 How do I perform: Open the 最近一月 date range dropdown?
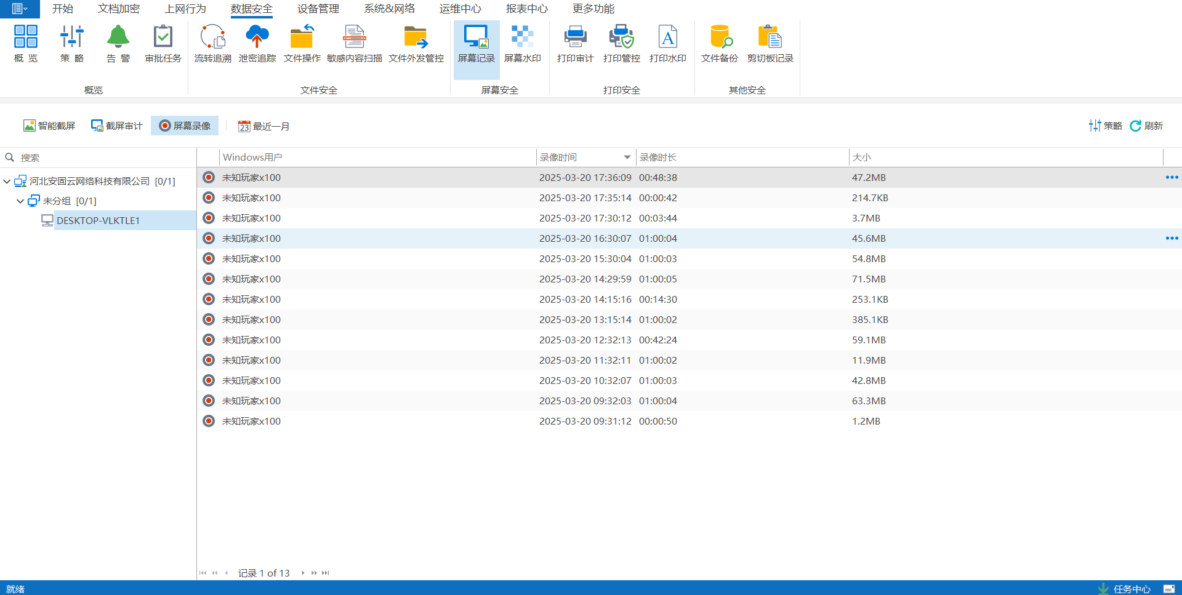(264, 126)
